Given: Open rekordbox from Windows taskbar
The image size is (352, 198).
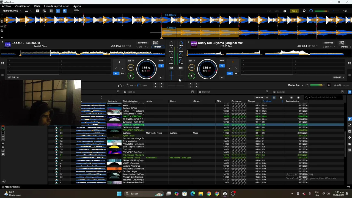Looking at the screenshot, I should 225,194.
